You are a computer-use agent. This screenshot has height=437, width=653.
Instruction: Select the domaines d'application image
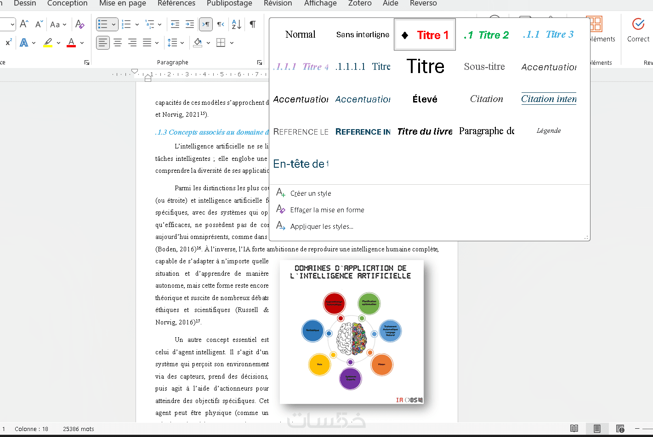[x=352, y=333]
